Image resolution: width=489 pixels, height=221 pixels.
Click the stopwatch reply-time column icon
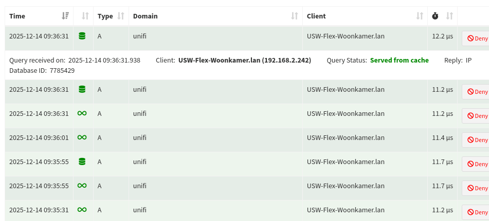436,16
